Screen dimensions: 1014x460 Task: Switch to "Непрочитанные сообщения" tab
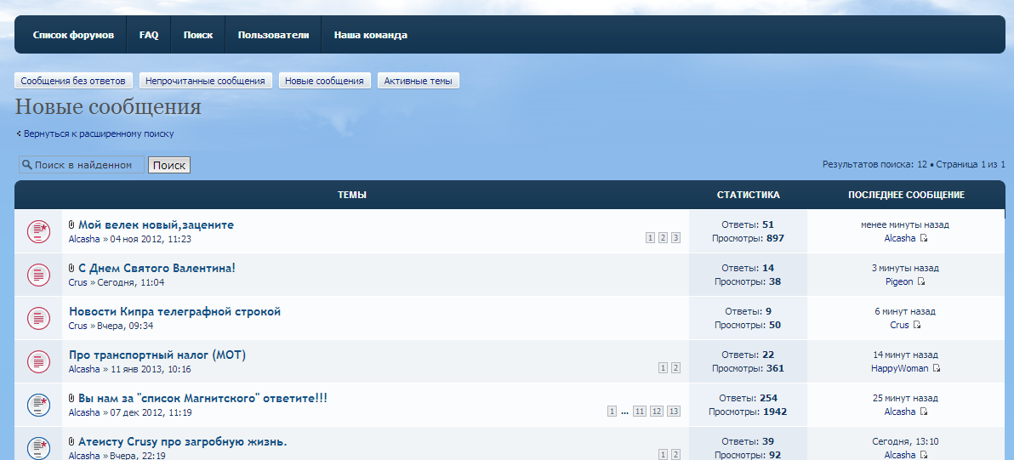click(x=206, y=81)
